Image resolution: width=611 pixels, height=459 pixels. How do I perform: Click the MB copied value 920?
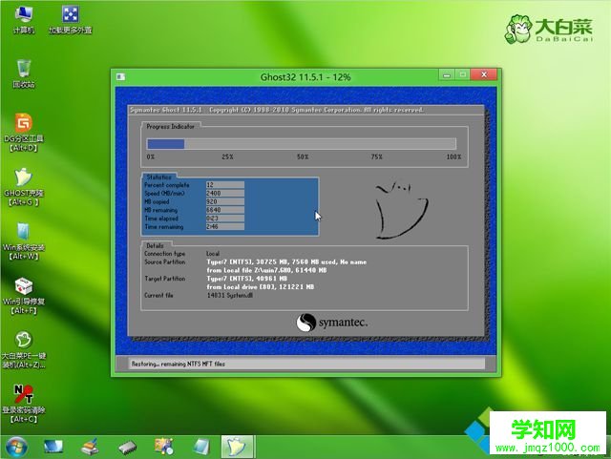coord(225,201)
